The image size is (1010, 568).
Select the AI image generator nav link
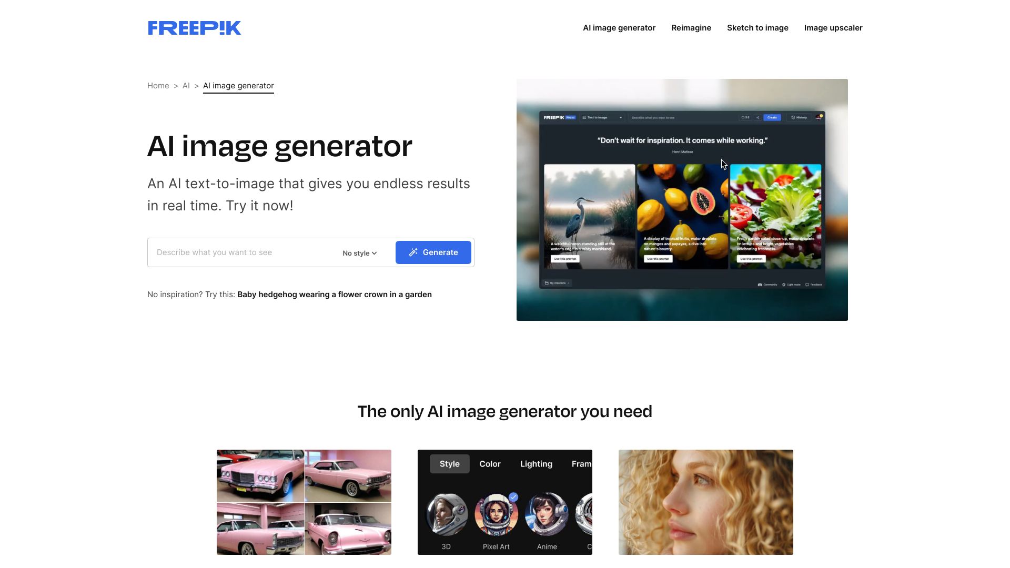[619, 28]
